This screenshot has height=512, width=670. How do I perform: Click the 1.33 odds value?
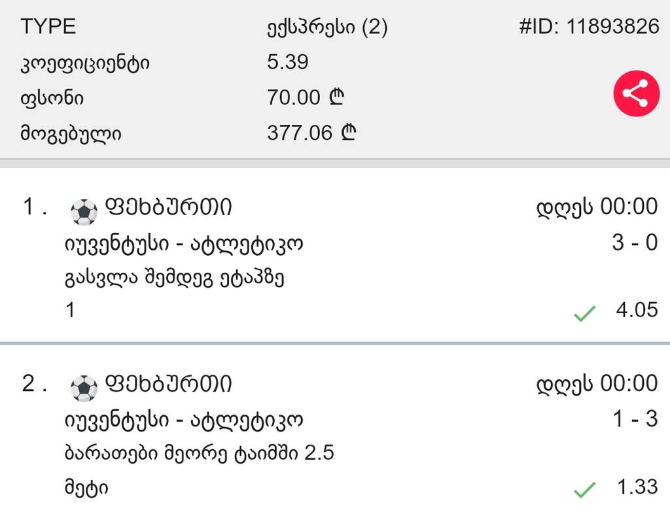(x=637, y=487)
